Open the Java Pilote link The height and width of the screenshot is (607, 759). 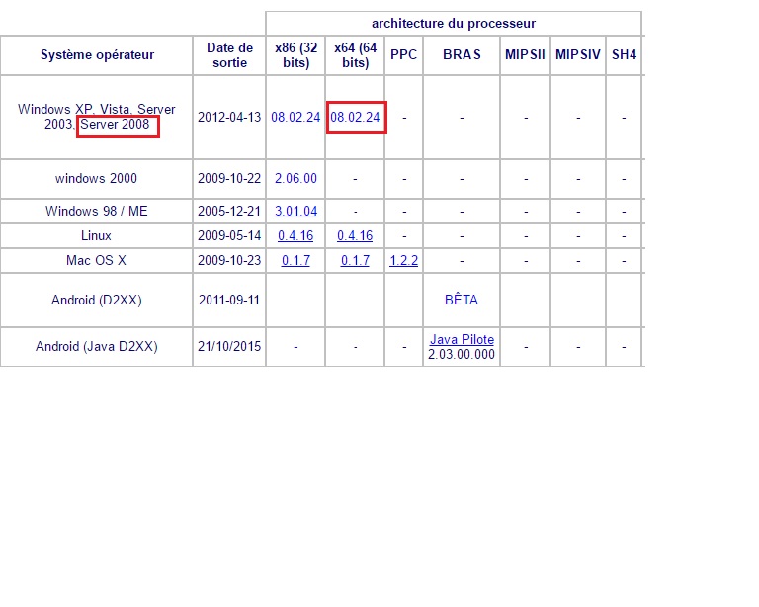tap(462, 340)
